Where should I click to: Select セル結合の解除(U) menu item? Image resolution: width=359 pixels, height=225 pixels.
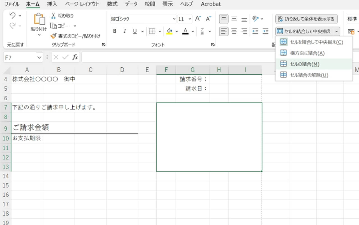pos(314,75)
